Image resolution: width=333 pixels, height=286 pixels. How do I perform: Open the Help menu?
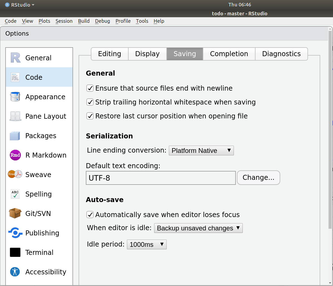(159, 21)
